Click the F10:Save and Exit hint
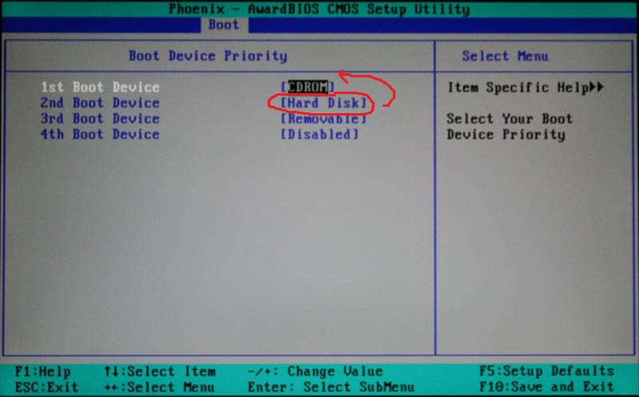 546,387
